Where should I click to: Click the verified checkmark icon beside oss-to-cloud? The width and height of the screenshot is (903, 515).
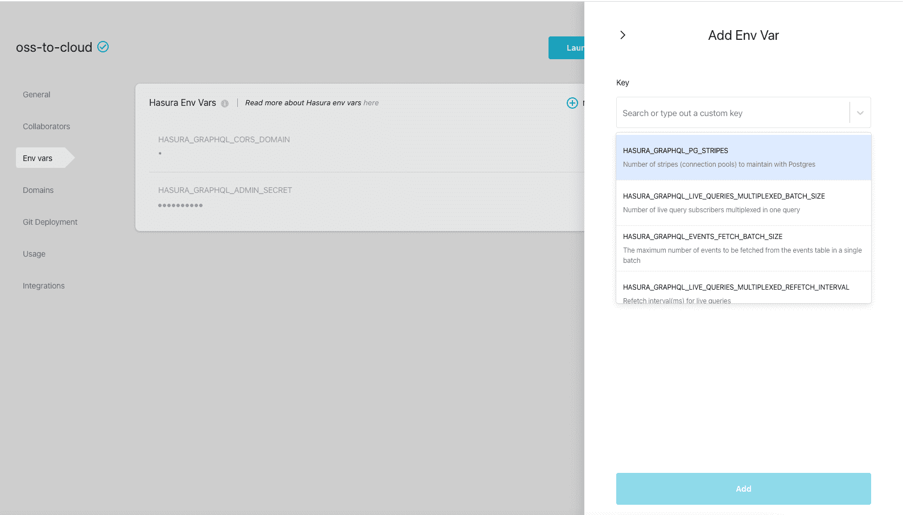[x=103, y=47]
